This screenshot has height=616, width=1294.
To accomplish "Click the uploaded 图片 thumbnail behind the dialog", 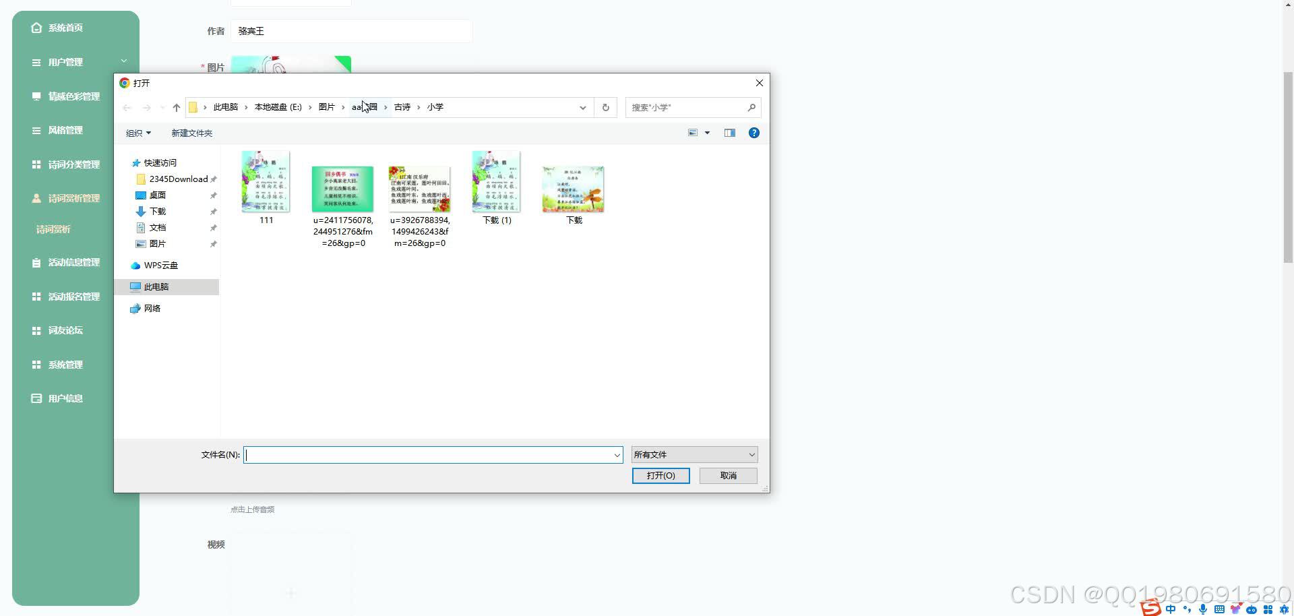I will click(290, 64).
